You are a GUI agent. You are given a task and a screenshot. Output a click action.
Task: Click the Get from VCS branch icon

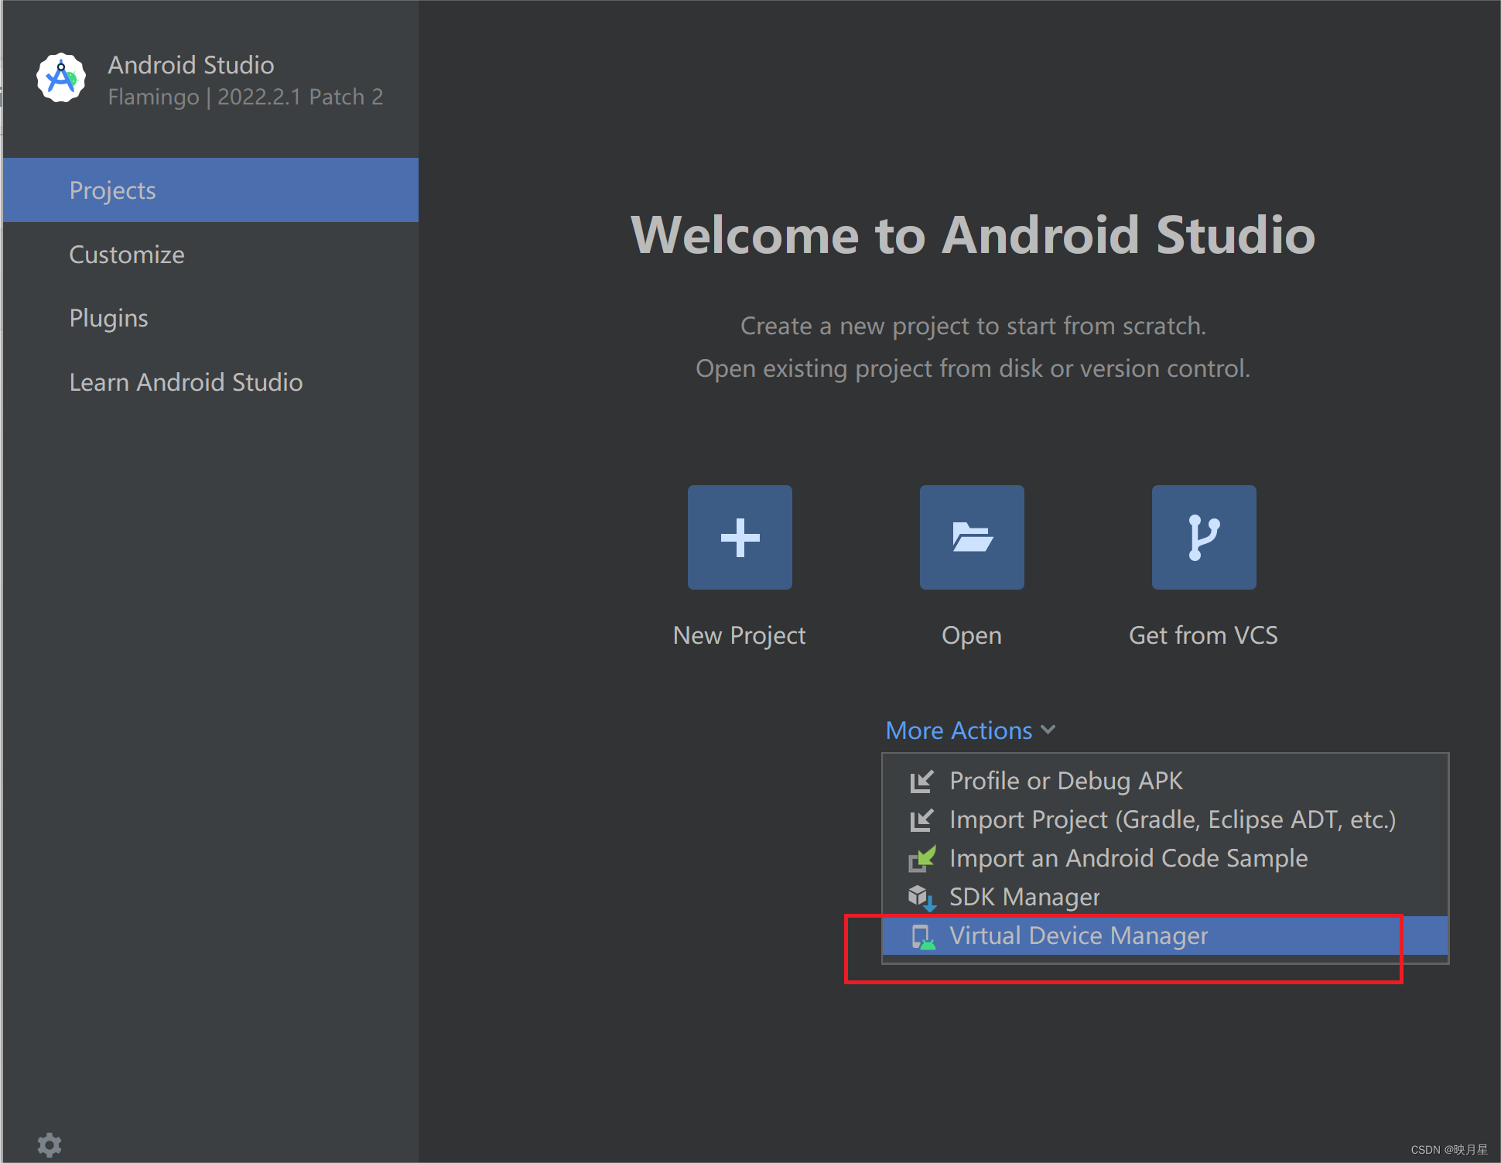tap(1204, 537)
